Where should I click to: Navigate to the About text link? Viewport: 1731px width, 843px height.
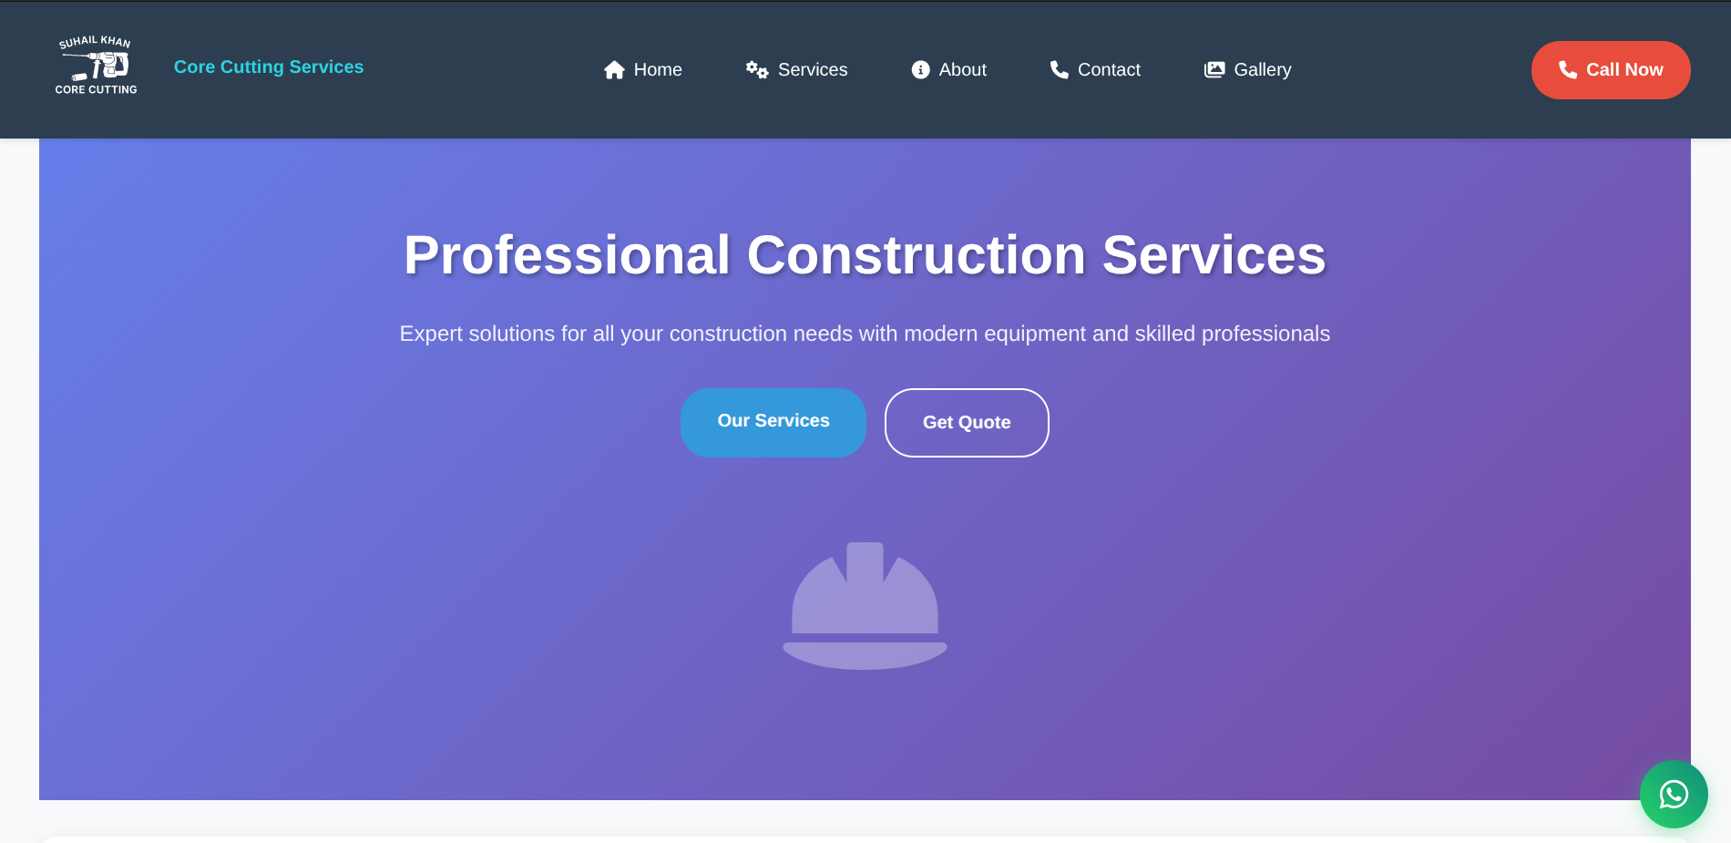pos(962,70)
